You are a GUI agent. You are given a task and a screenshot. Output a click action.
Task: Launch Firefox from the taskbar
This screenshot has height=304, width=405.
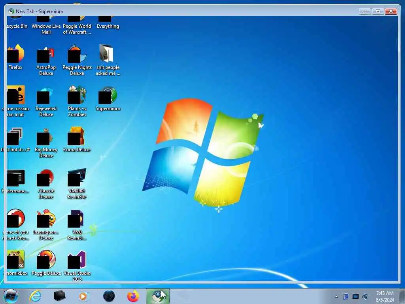click(x=133, y=296)
